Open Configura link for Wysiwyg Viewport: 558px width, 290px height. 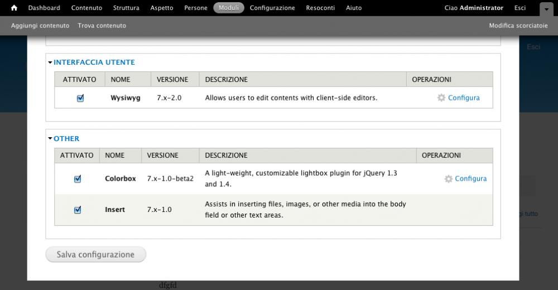click(x=464, y=98)
